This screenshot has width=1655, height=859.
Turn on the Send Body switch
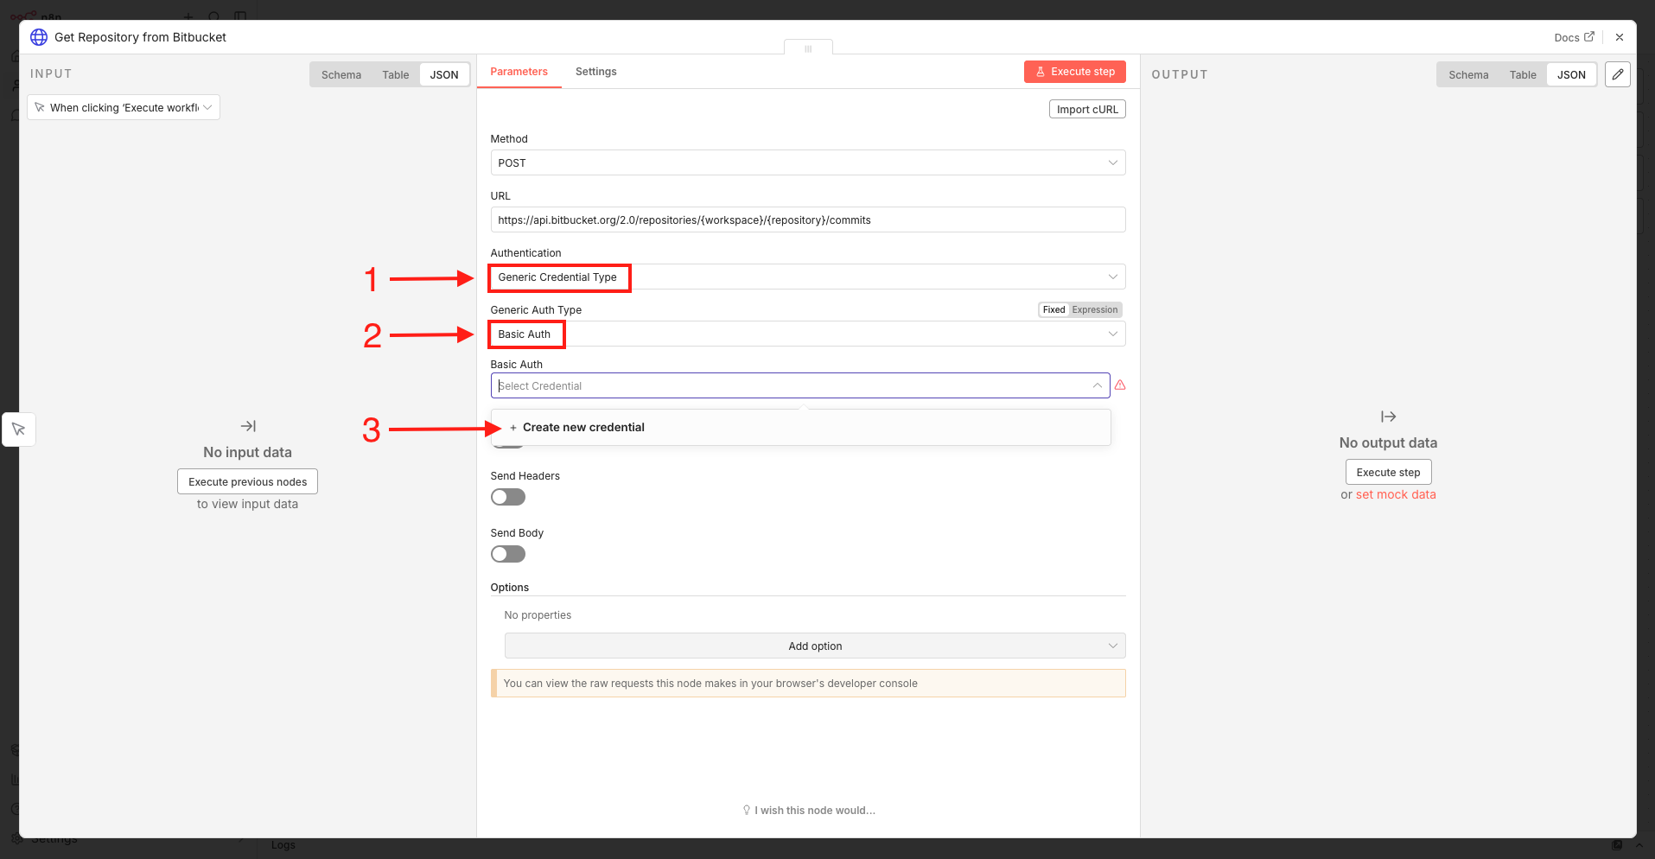508,554
